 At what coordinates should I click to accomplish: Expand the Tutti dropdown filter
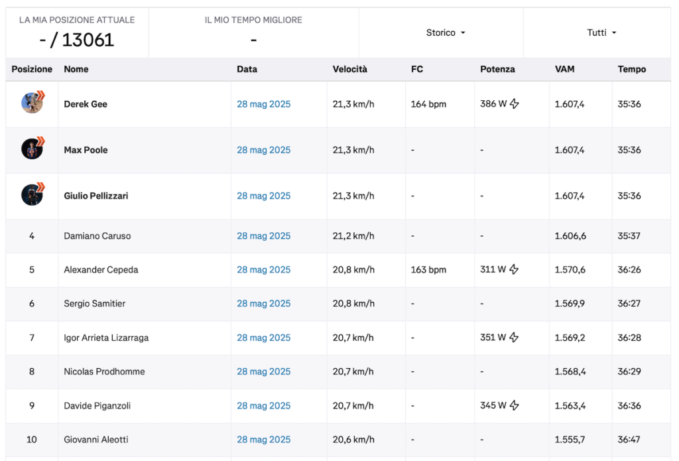click(x=601, y=33)
